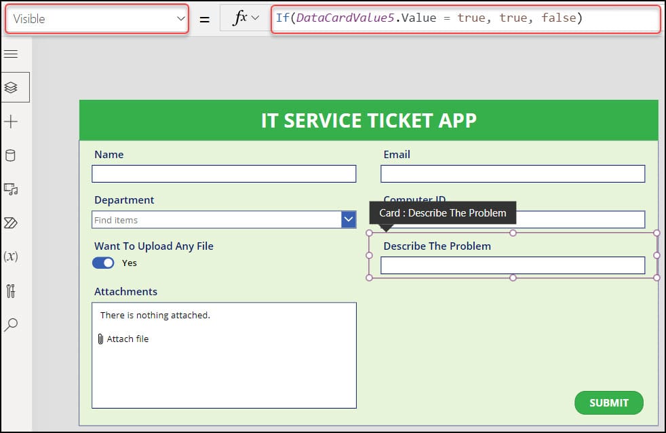Screen dimensions: 666x433
Task: Click the Describe The Problem input
Action: pos(513,265)
